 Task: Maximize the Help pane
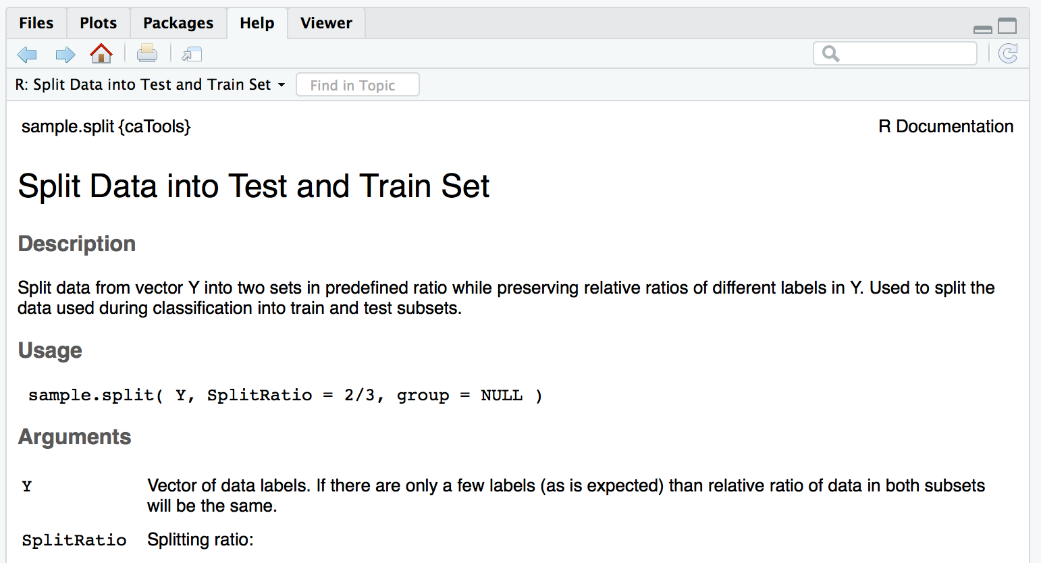click(1007, 26)
